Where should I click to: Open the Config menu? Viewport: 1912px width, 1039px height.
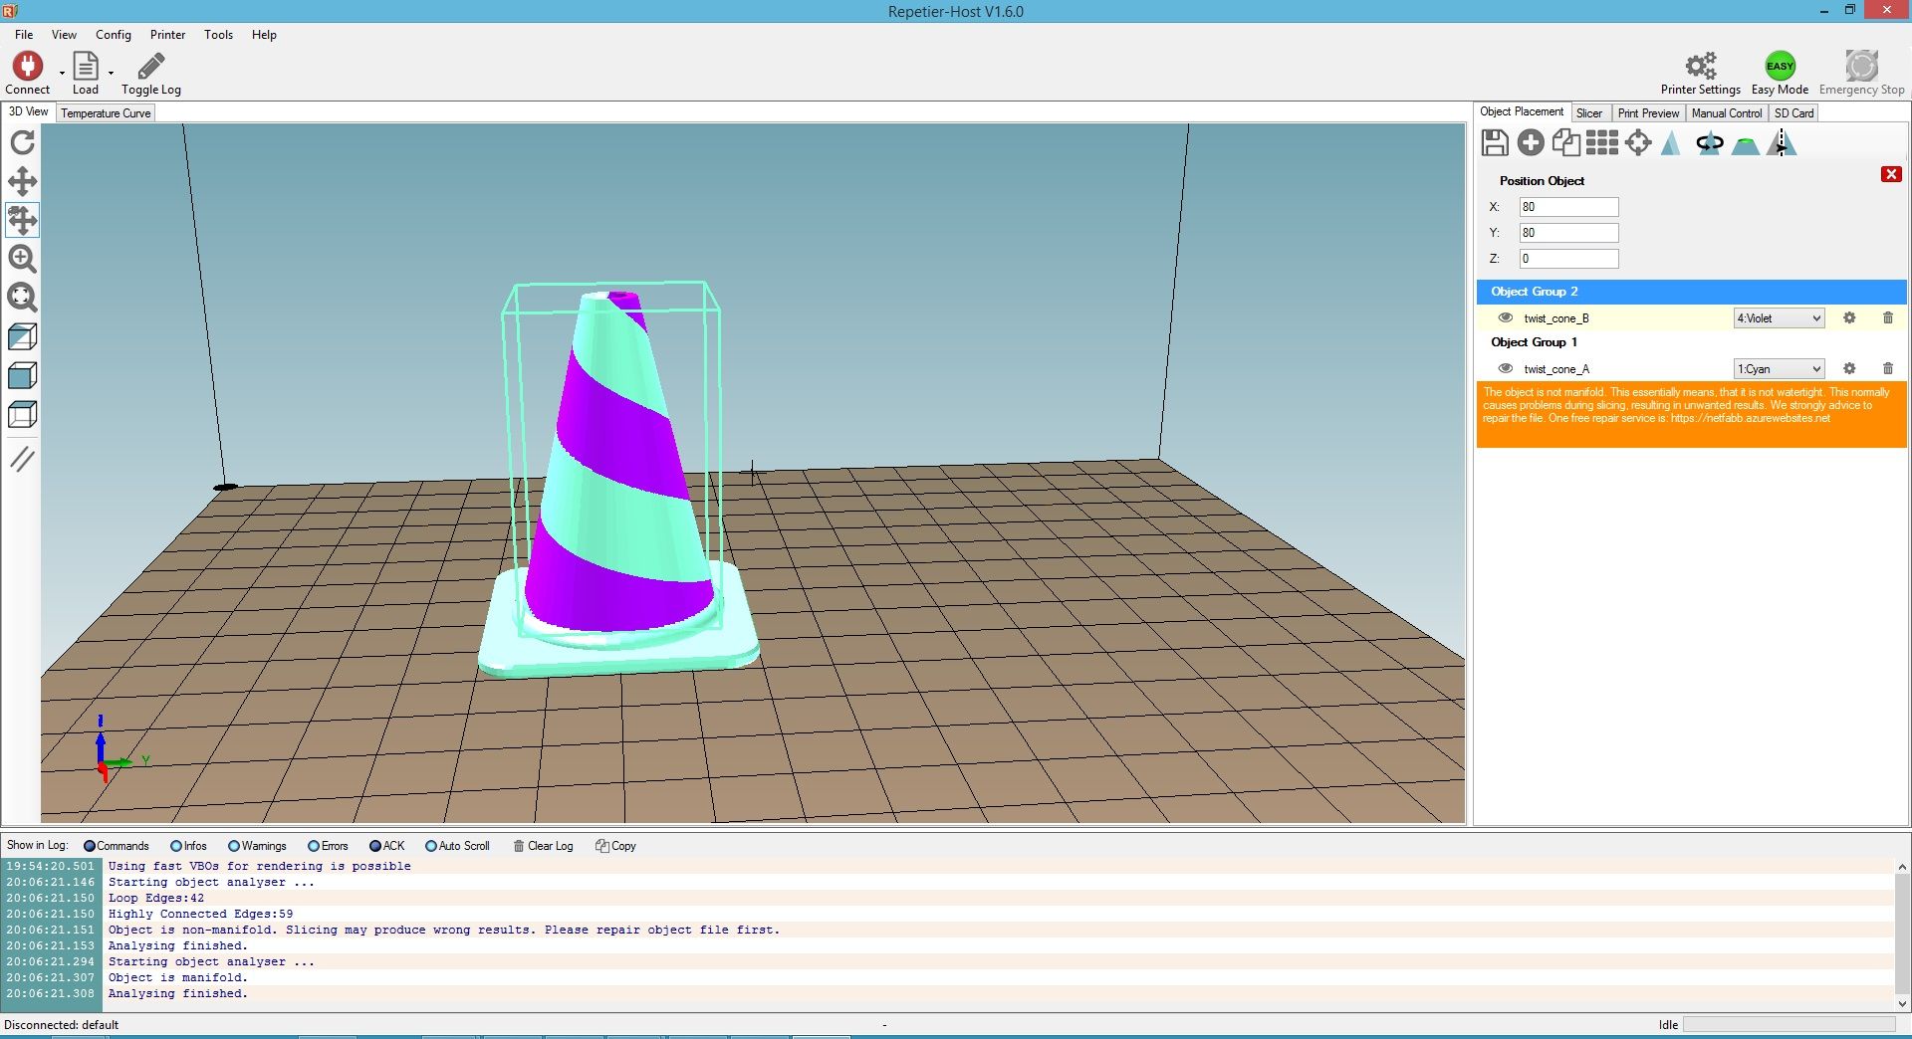pos(113,34)
